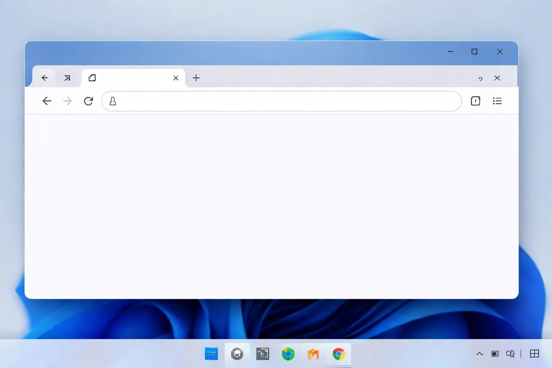Open the green-ringed Chrome icon on the taskbar
The width and height of the screenshot is (552, 368).
click(288, 354)
